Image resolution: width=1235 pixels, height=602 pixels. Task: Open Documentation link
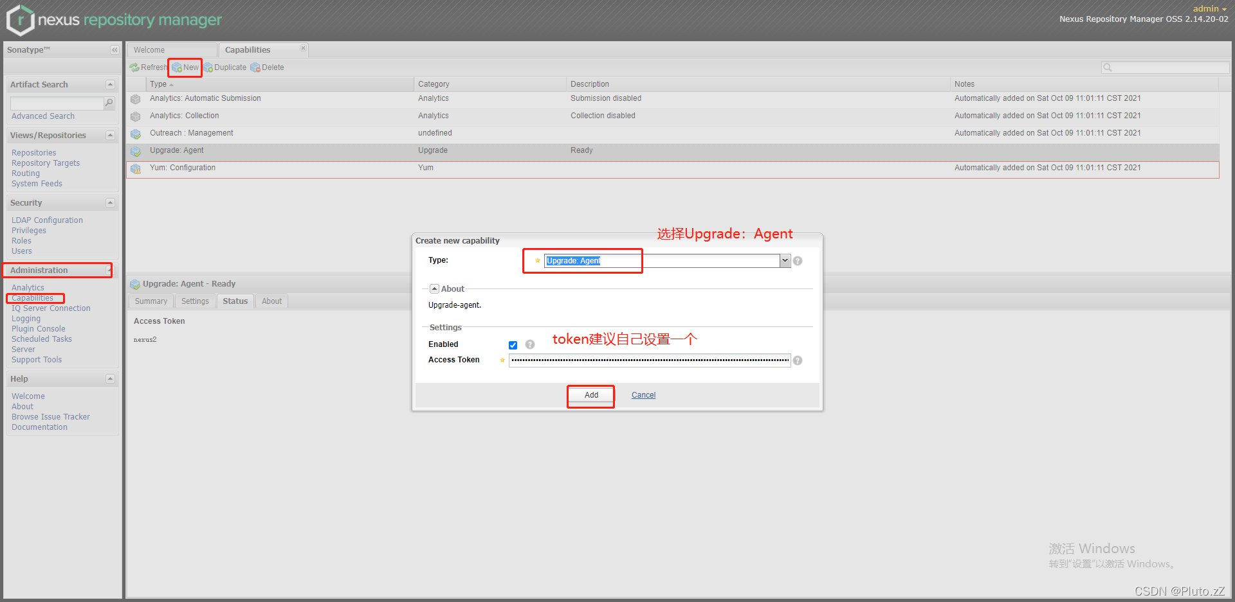click(39, 427)
